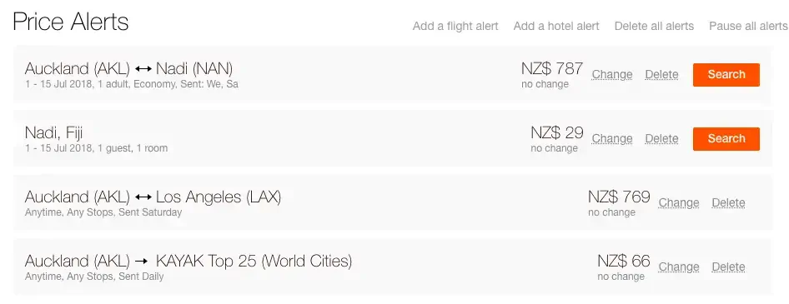Change the Nadi, Fiji hotel alert
The height and width of the screenshot is (304, 789).
[x=612, y=139]
